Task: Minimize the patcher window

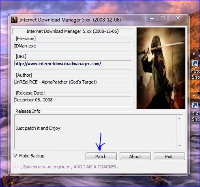Action: (x=152, y=18)
